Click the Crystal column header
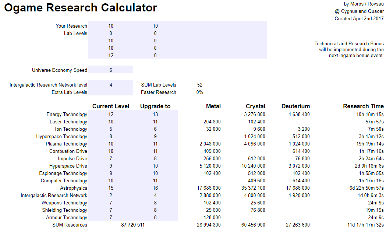The image size is (386, 228). point(255,106)
